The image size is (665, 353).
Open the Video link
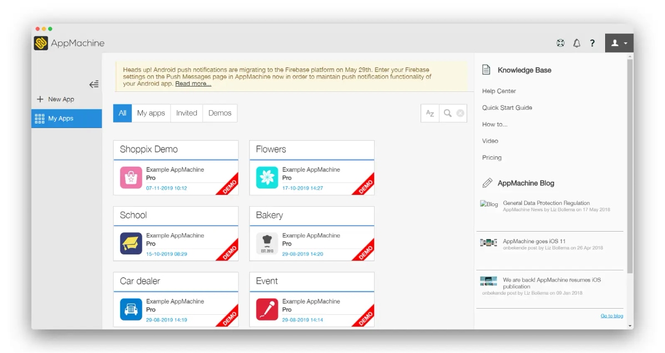coord(490,141)
